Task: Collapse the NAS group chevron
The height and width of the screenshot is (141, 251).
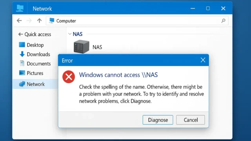Action: click(70, 34)
